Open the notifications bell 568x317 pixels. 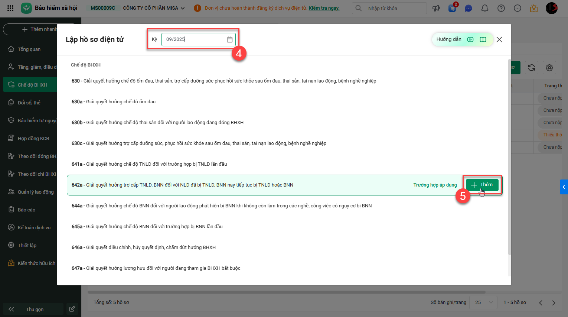coord(485,8)
